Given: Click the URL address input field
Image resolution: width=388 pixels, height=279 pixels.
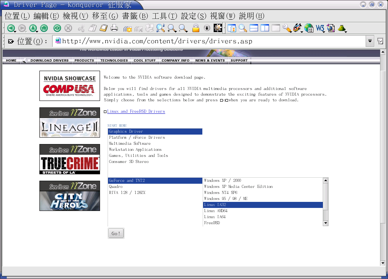Looking at the screenshot, I should pos(212,41).
